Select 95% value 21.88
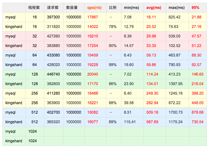Image resolution: width=210 pixels, height=149 pixels. [x=196, y=17]
